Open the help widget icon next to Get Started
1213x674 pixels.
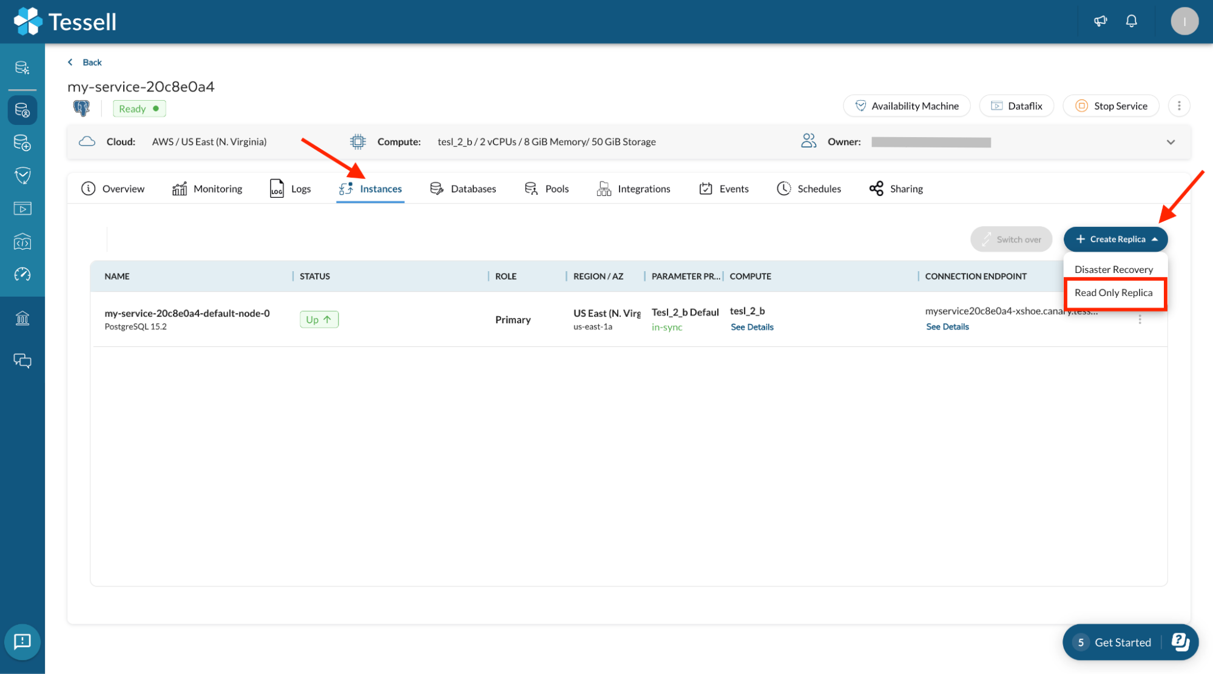[x=1180, y=641]
